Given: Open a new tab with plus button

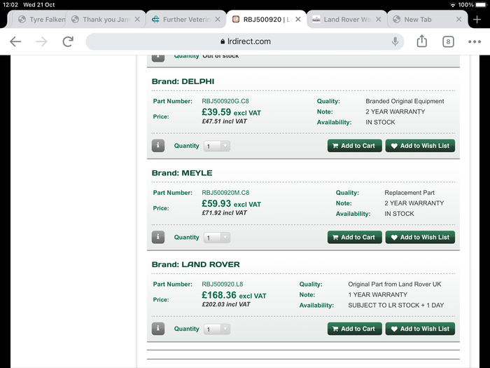Looking at the screenshot, I should [x=477, y=20].
